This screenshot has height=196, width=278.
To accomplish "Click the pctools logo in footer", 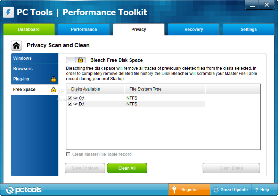I will tap(24, 190).
